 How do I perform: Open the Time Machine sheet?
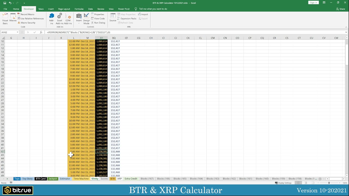(81, 179)
